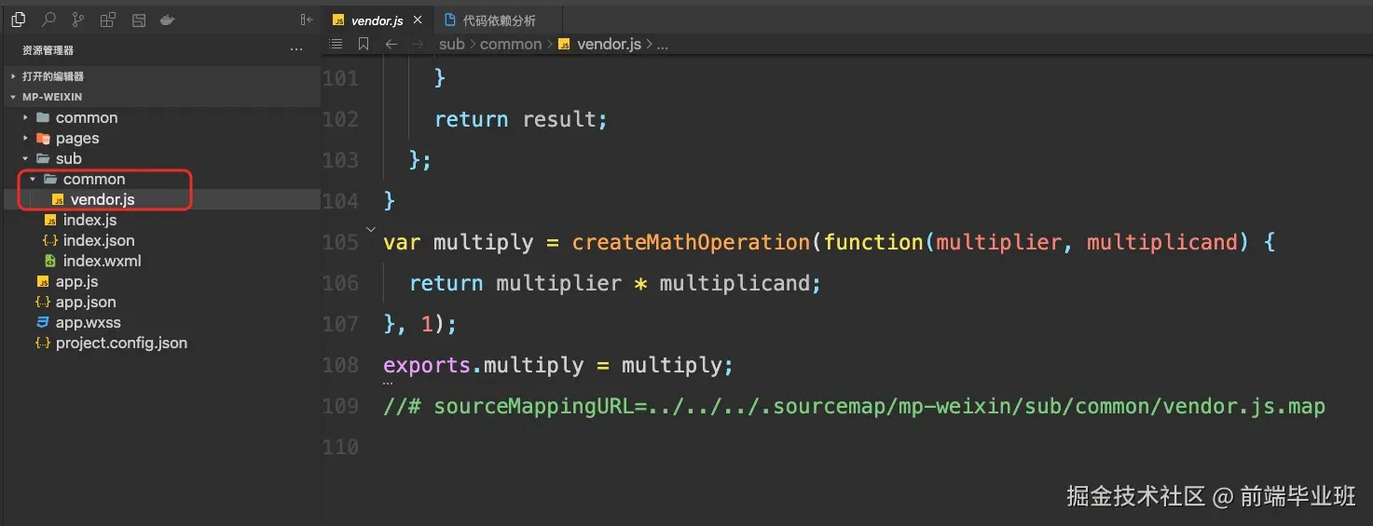Open app.js in the file tree
This screenshot has height=526, width=1373.
pos(160,281)
